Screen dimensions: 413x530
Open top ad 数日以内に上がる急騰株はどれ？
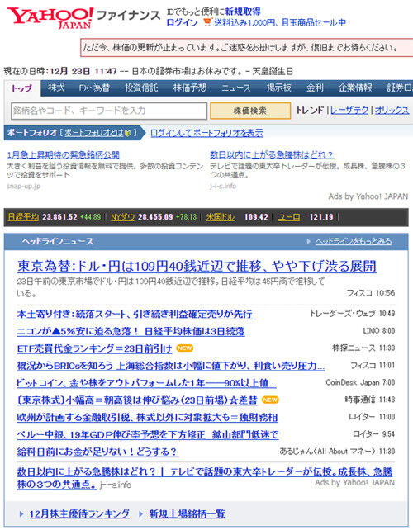pos(272,155)
